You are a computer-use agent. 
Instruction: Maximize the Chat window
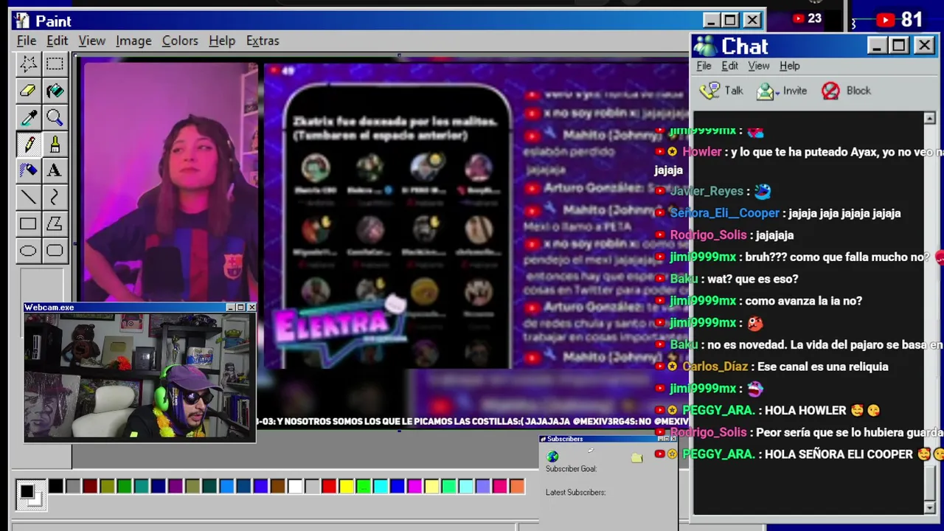tap(899, 46)
